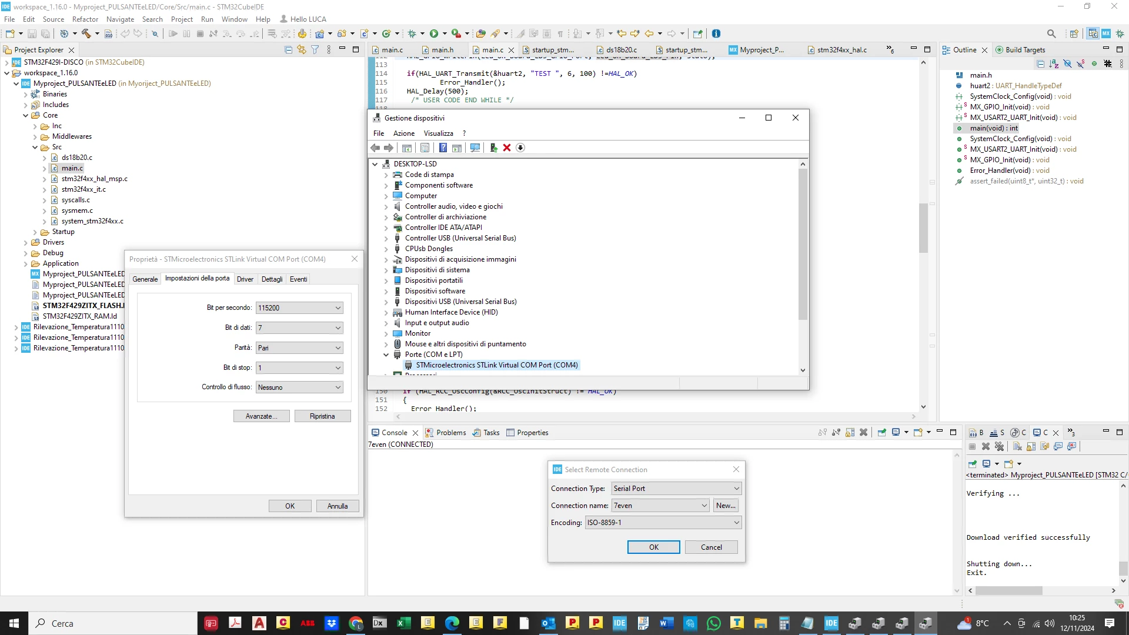Viewport: 1129px width, 635px height.
Task: Switch to Generale tab in Proprietà dialog
Action: [x=145, y=279]
